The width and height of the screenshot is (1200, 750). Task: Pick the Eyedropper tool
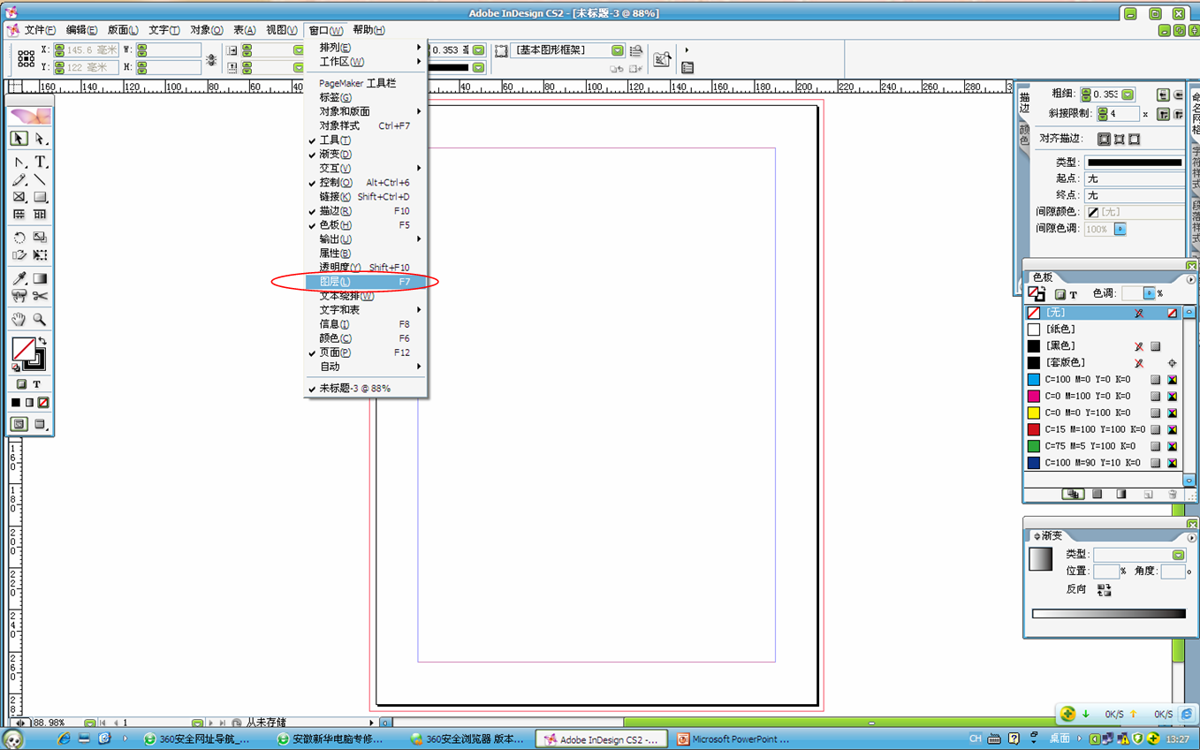click(19, 278)
